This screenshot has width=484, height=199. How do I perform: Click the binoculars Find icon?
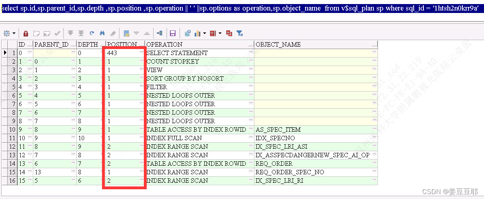(102, 33)
